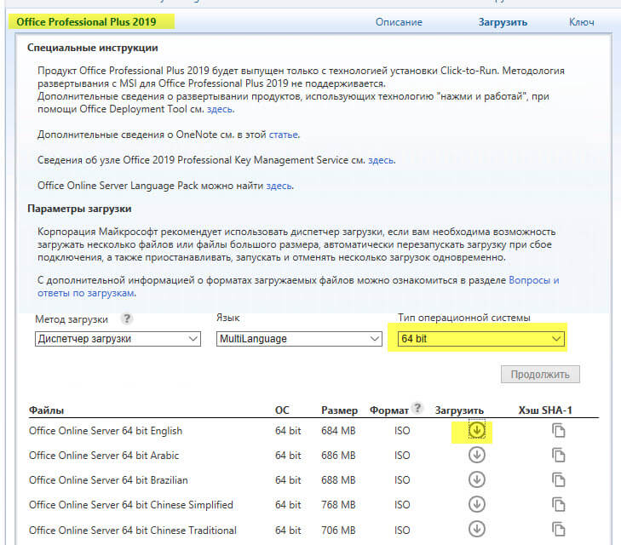Expand the Язык MultiLanguage dropdown
This screenshot has width=621, height=545.
[299, 339]
